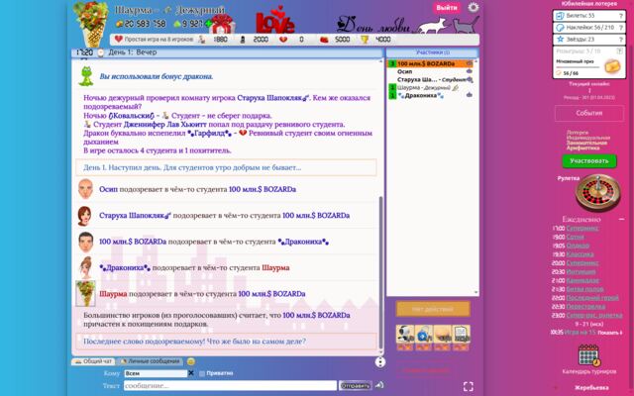The image size is (634, 396).
Task: Click the Мгновенный приз progress bar
Action: pos(579,67)
